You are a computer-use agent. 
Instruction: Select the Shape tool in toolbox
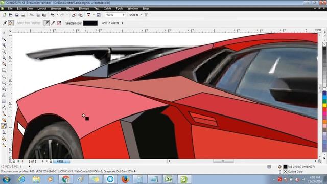[x=4, y=39]
